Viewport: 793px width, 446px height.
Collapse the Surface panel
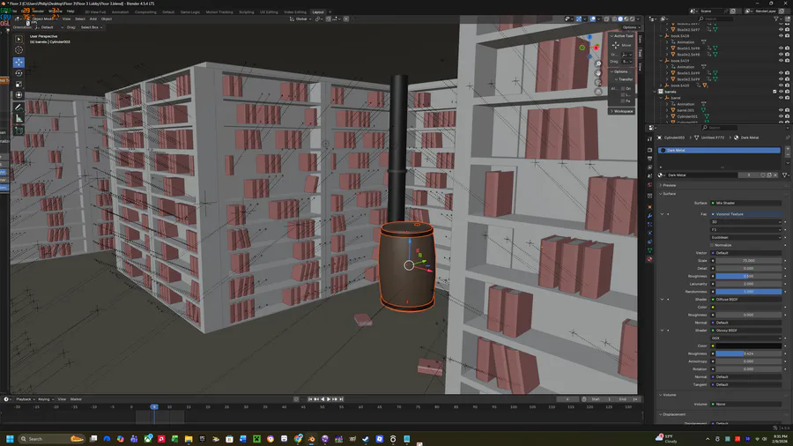pyautogui.click(x=669, y=194)
